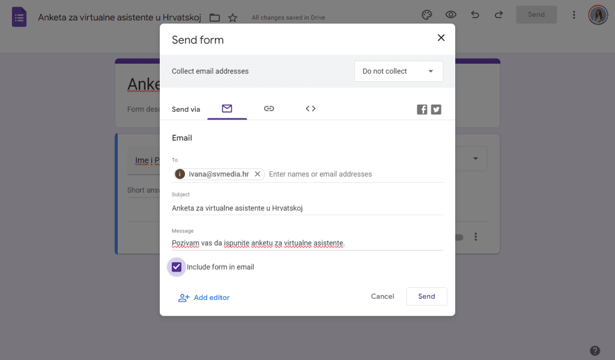
Task: Click Cancel in Send form dialog
Action: [x=383, y=296]
